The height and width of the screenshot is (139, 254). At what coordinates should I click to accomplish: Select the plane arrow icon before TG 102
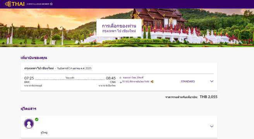click(x=120, y=82)
